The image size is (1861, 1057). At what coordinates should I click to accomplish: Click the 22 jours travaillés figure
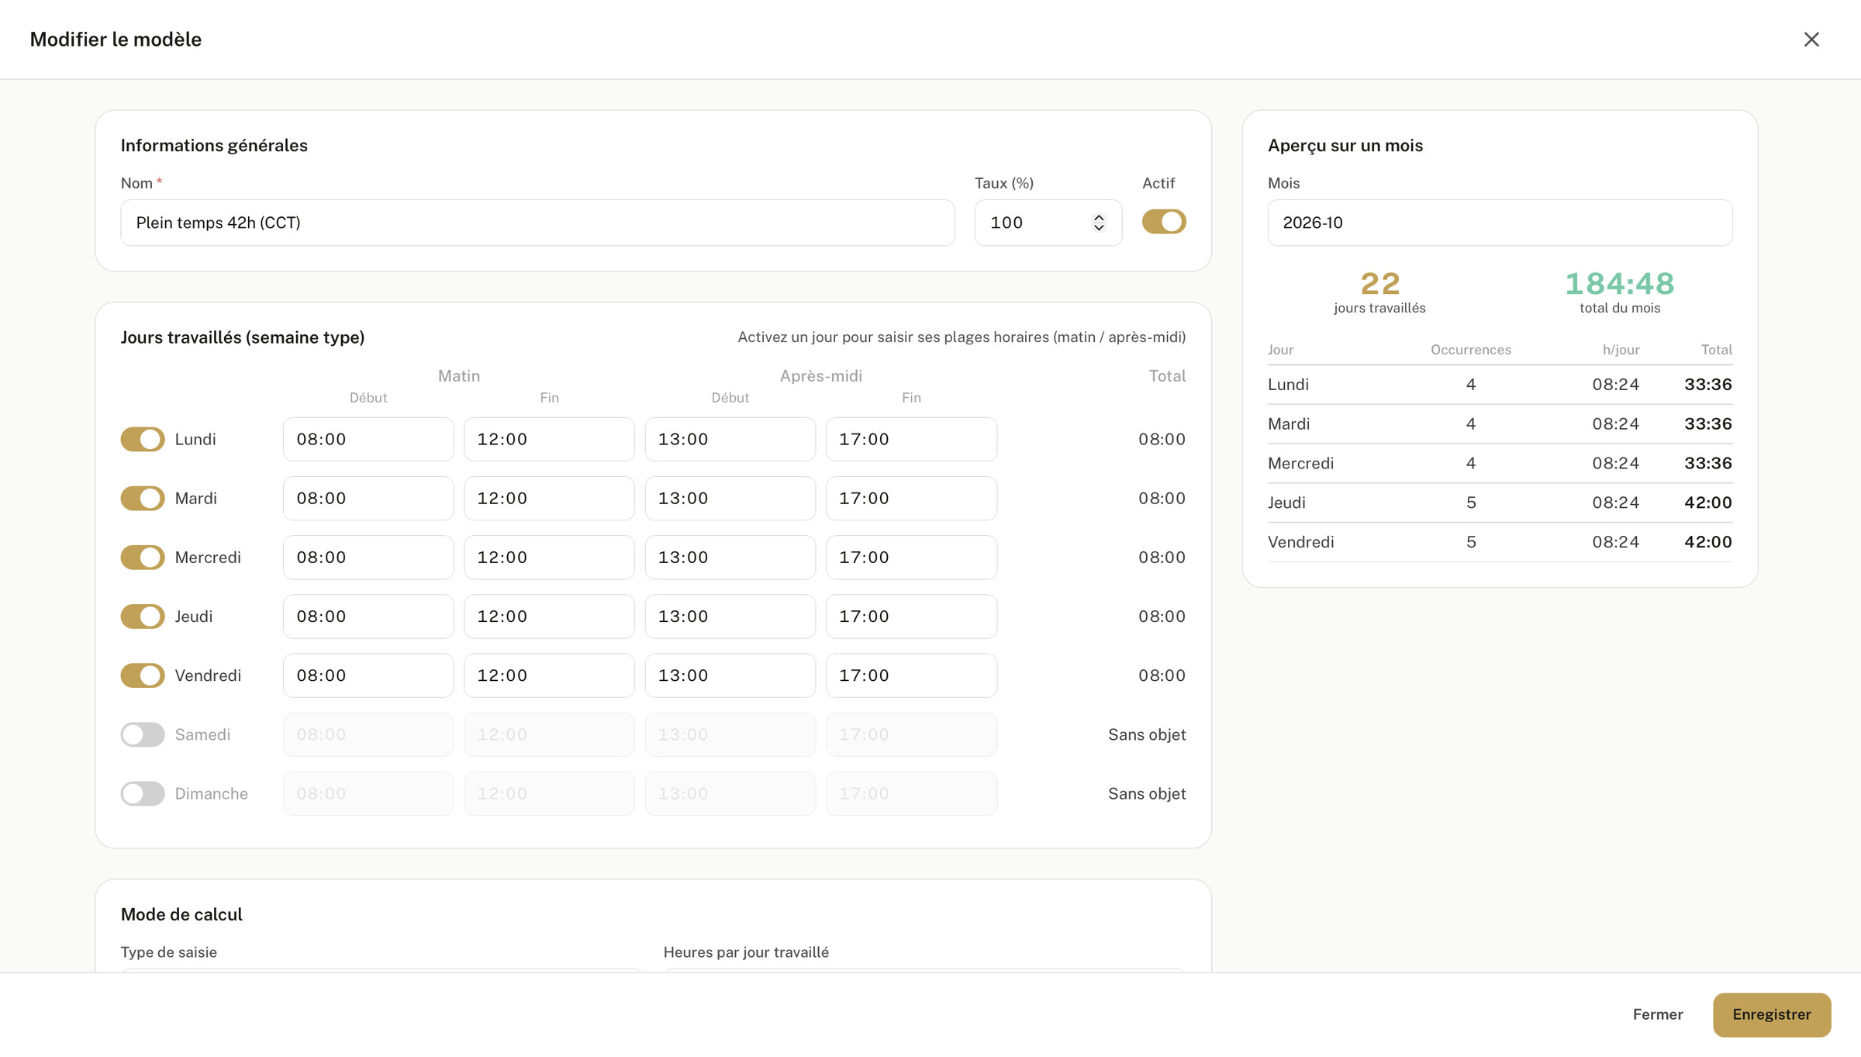click(x=1380, y=284)
